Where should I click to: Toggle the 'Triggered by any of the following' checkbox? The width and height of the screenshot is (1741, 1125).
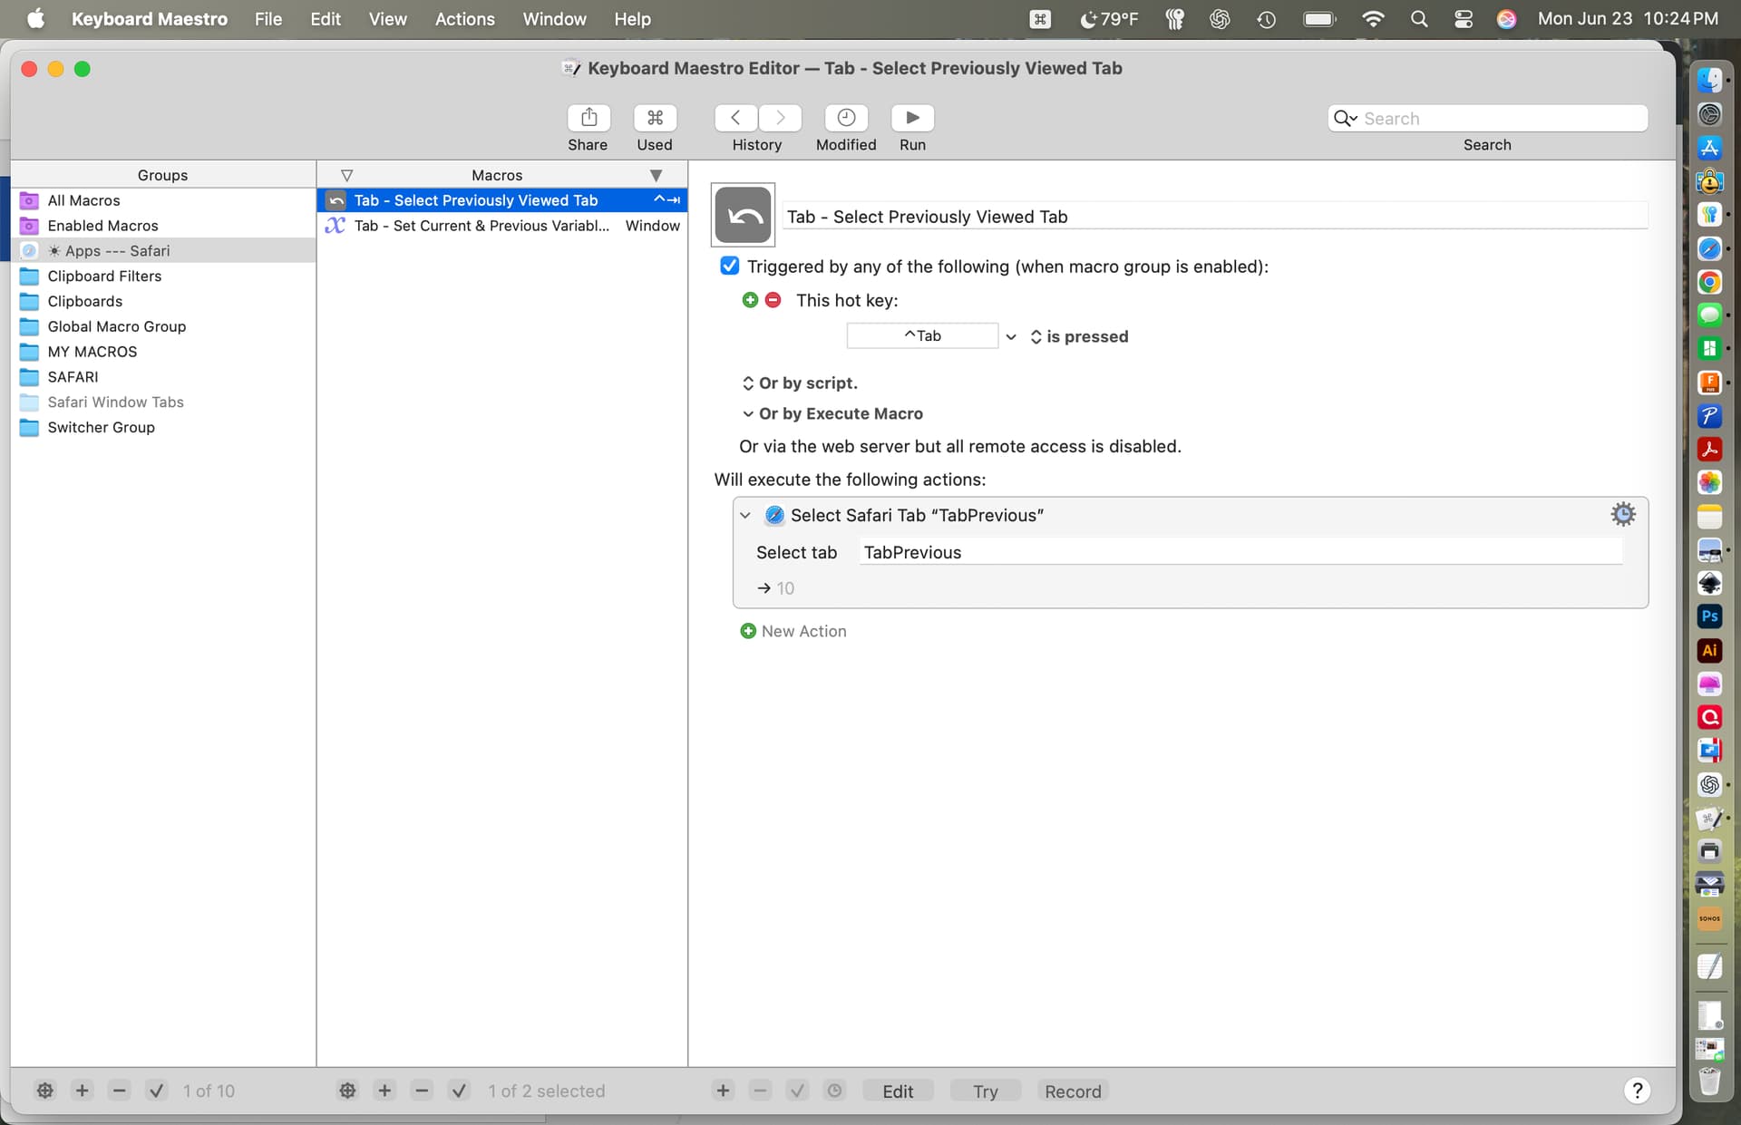tap(729, 266)
